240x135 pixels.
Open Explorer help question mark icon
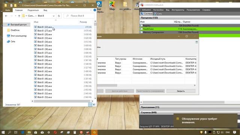[x=95, y=10]
